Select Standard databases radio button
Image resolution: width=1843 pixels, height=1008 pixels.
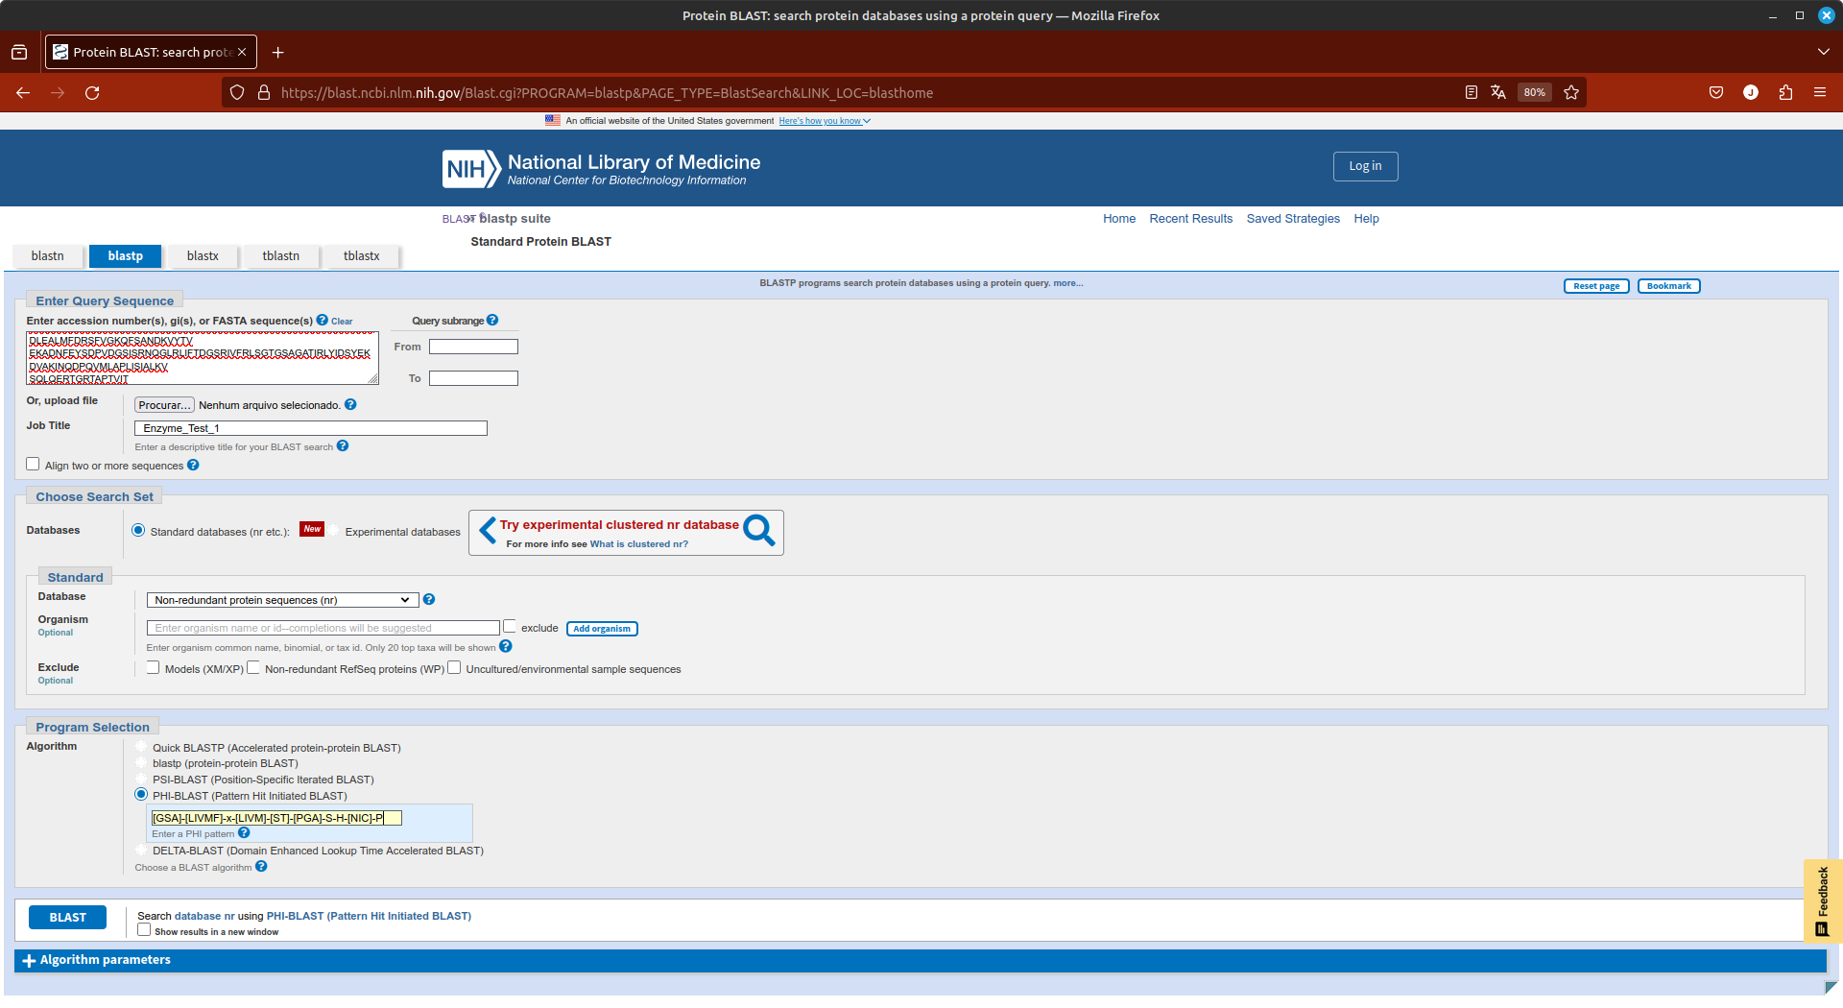click(138, 530)
